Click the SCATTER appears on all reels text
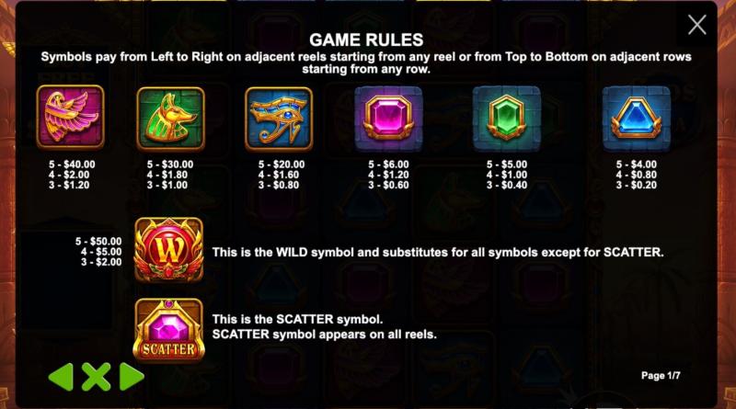 pos(325,335)
